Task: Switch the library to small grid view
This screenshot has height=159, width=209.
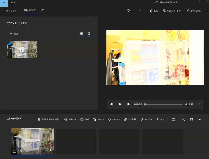Action: [88, 34]
